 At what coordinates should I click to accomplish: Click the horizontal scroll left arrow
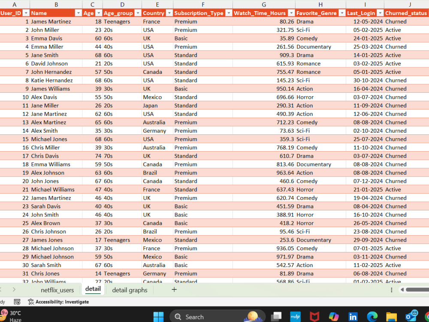[x=402, y=290]
